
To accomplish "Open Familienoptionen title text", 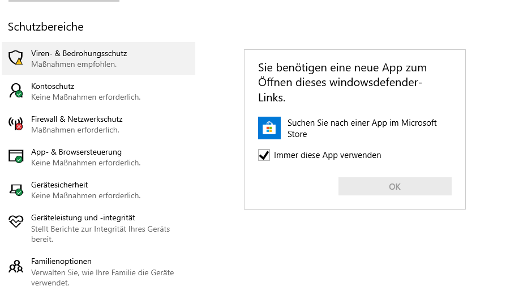I will pos(61,261).
